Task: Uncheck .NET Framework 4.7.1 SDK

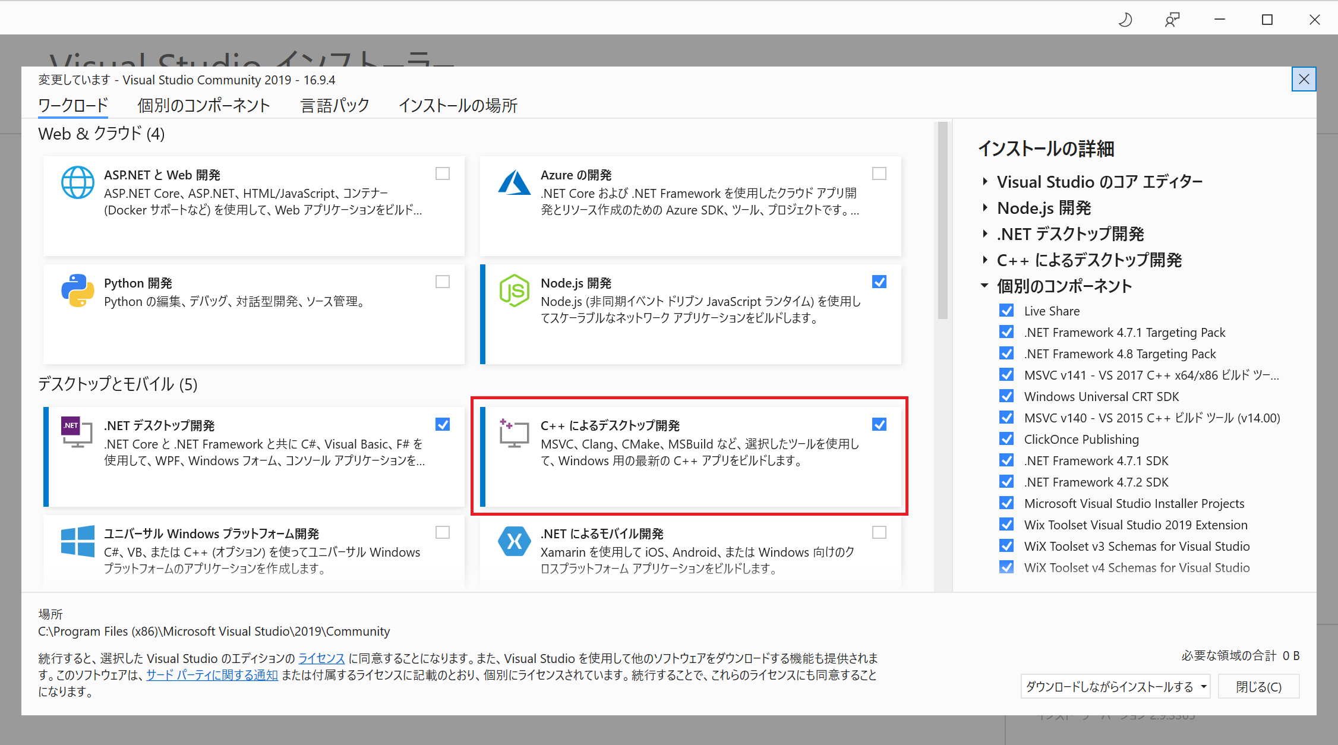Action: pos(1006,460)
